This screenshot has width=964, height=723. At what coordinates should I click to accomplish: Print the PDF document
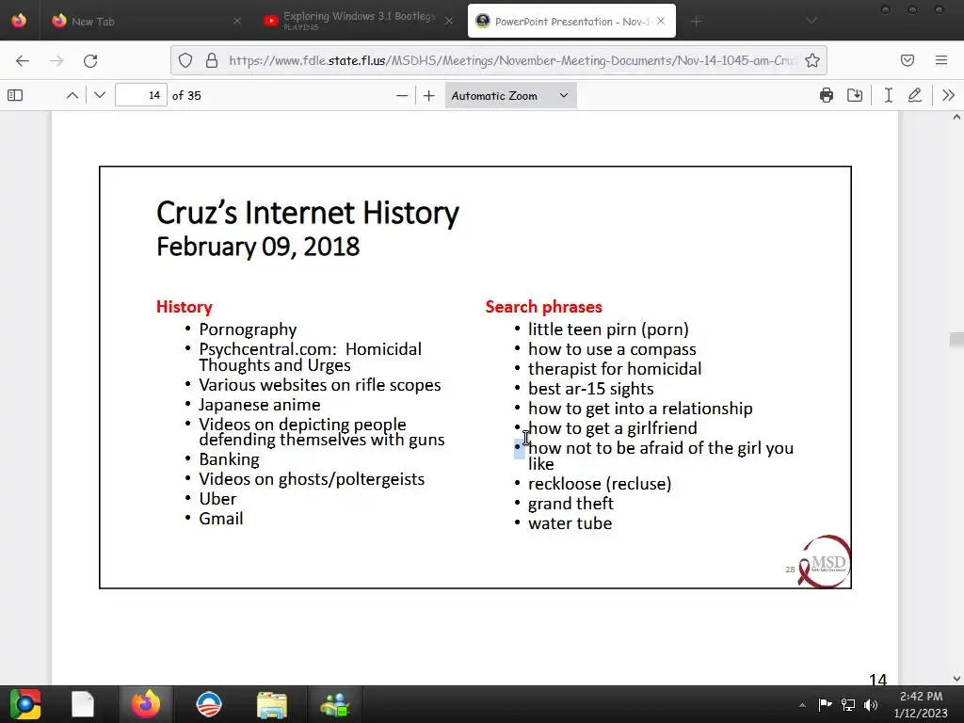click(x=827, y=95)
